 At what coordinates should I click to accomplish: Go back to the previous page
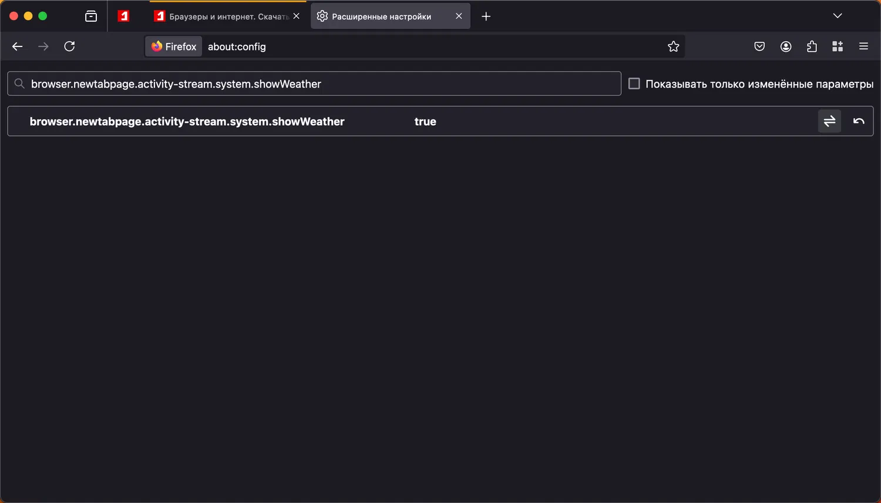click(x=18, y=46)
